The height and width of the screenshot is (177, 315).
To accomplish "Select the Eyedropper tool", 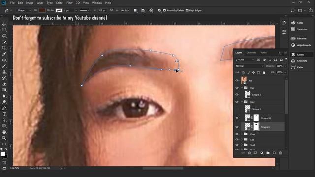I will pyautogui.click(x=4, y=54).
